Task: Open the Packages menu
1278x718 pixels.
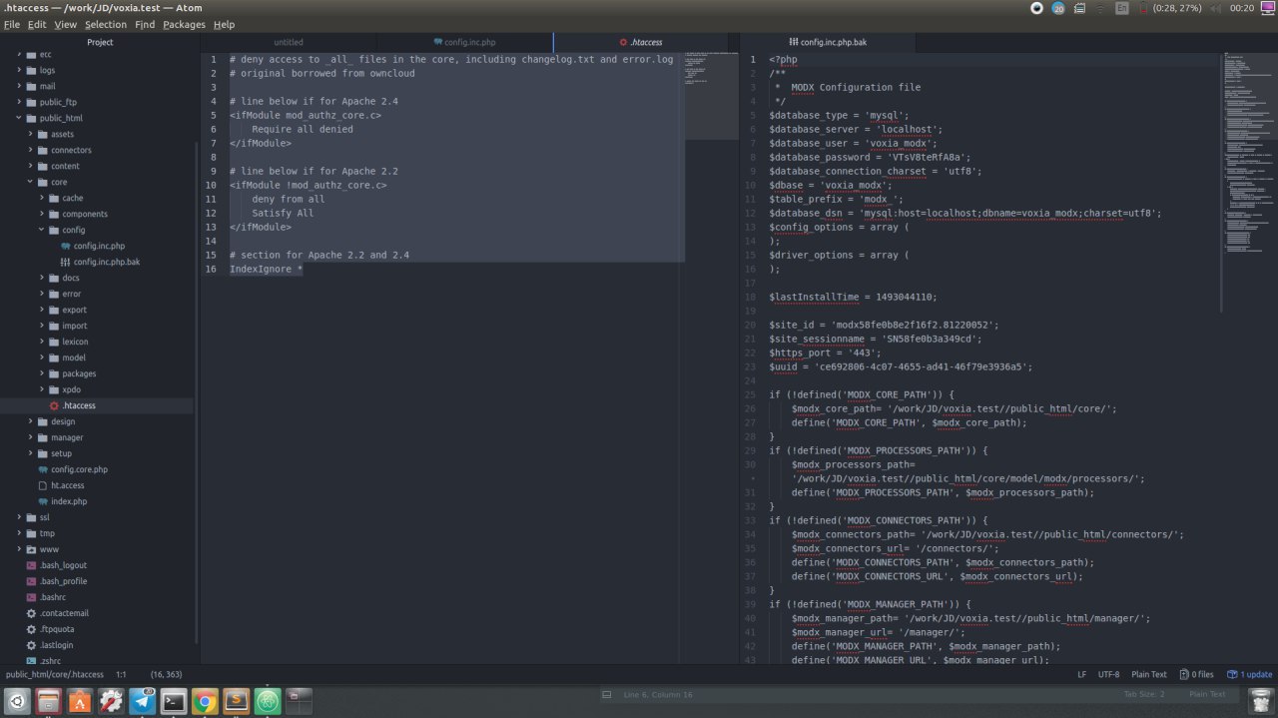Action: (184, 24)
